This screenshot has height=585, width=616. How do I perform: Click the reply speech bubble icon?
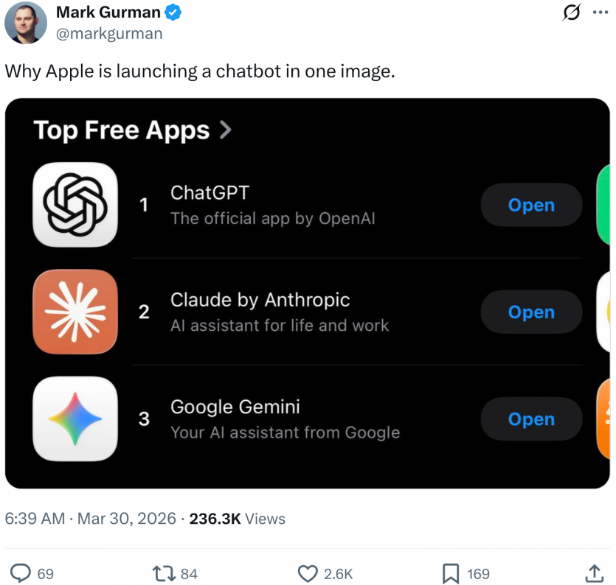[21, 573]
